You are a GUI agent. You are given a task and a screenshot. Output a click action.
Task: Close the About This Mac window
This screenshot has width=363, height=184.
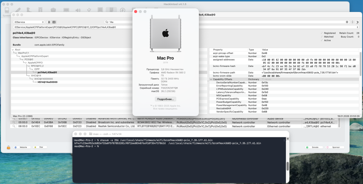point(136,12)
